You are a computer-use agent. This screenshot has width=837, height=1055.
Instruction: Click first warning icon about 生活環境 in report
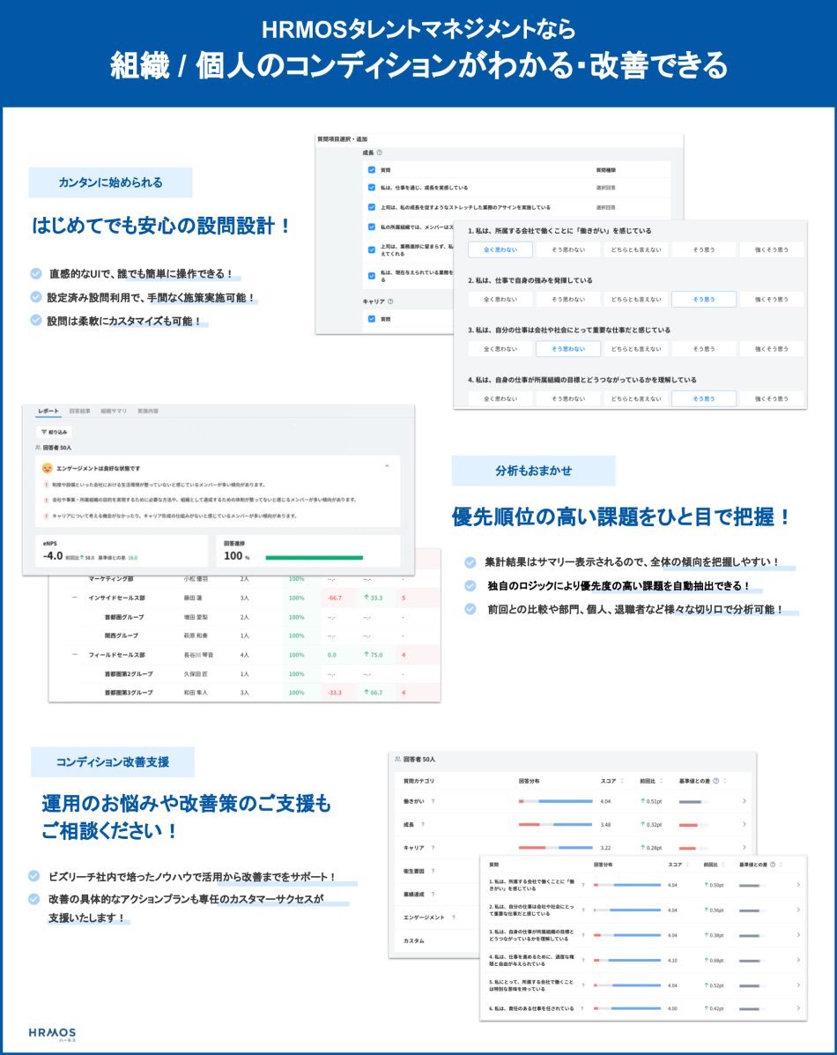point(47,485)
